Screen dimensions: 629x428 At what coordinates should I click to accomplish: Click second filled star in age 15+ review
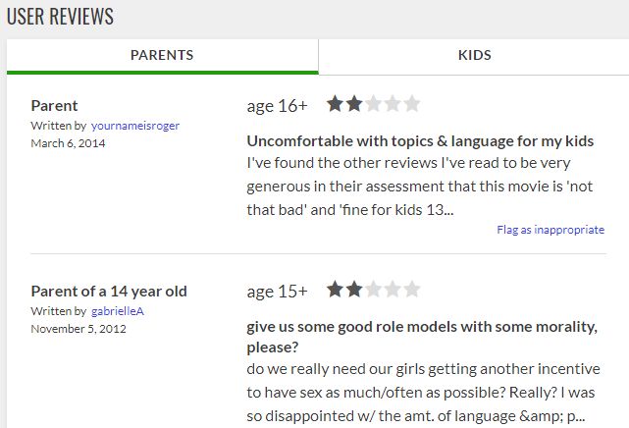pyautogui.click(x=354, y=290)
